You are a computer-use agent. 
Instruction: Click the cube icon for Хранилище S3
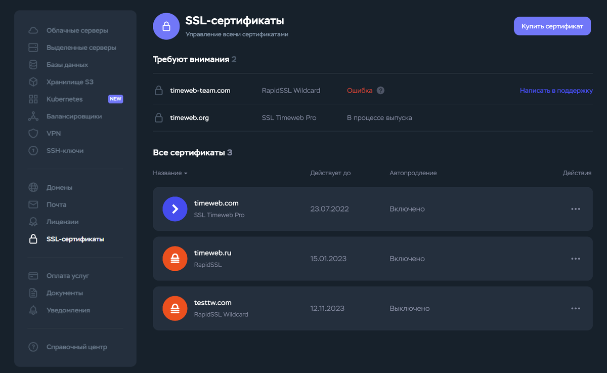pyautogui.click(x=33, y=82)
